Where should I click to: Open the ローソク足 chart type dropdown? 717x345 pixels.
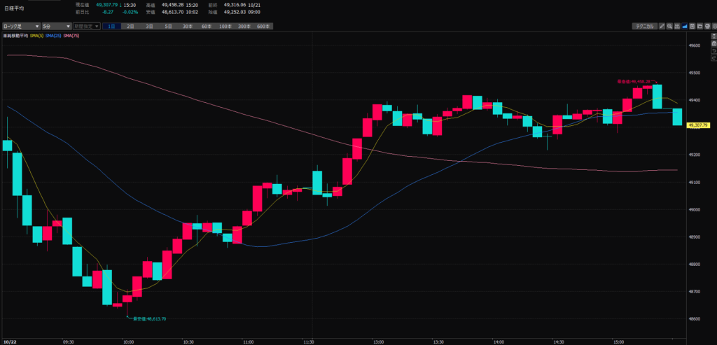click(x=20, y=26)
